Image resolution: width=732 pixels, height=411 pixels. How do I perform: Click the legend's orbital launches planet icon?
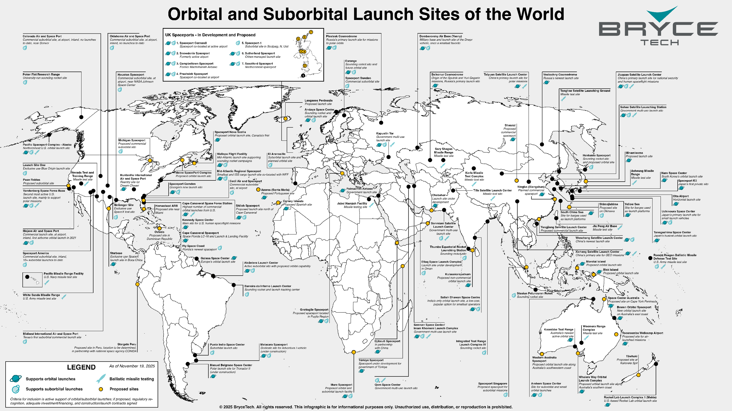click(15, 379)
